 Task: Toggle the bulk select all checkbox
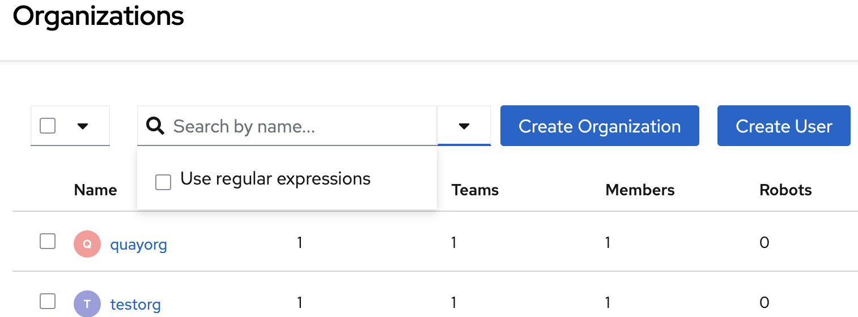(48, 126)
